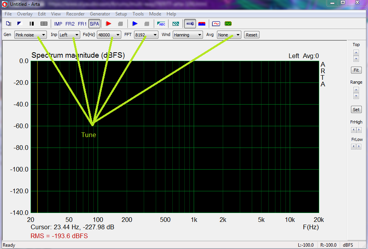Click the Set button
The image size is (368, 249).
[356, 109]
